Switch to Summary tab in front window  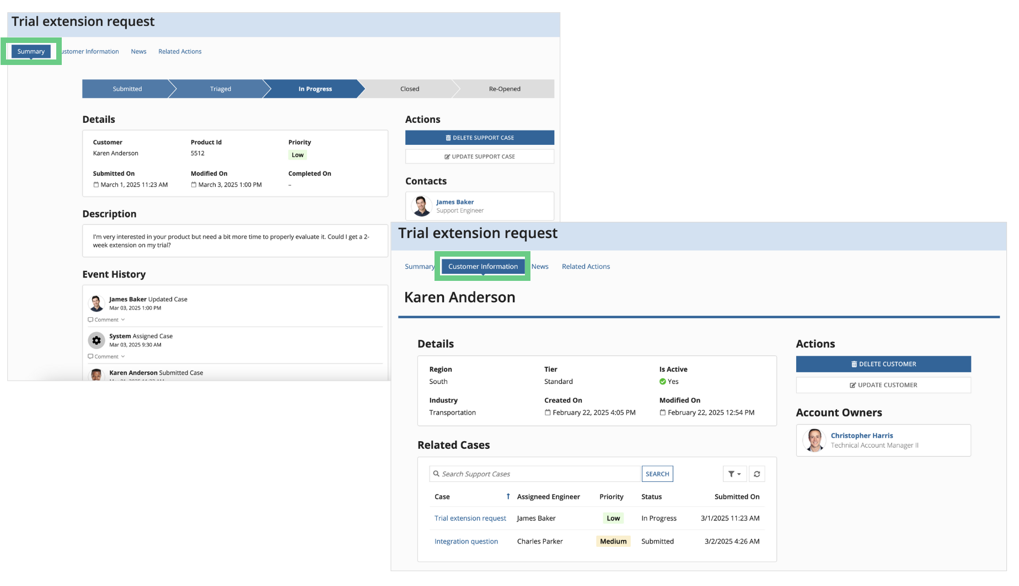point(419,267)
